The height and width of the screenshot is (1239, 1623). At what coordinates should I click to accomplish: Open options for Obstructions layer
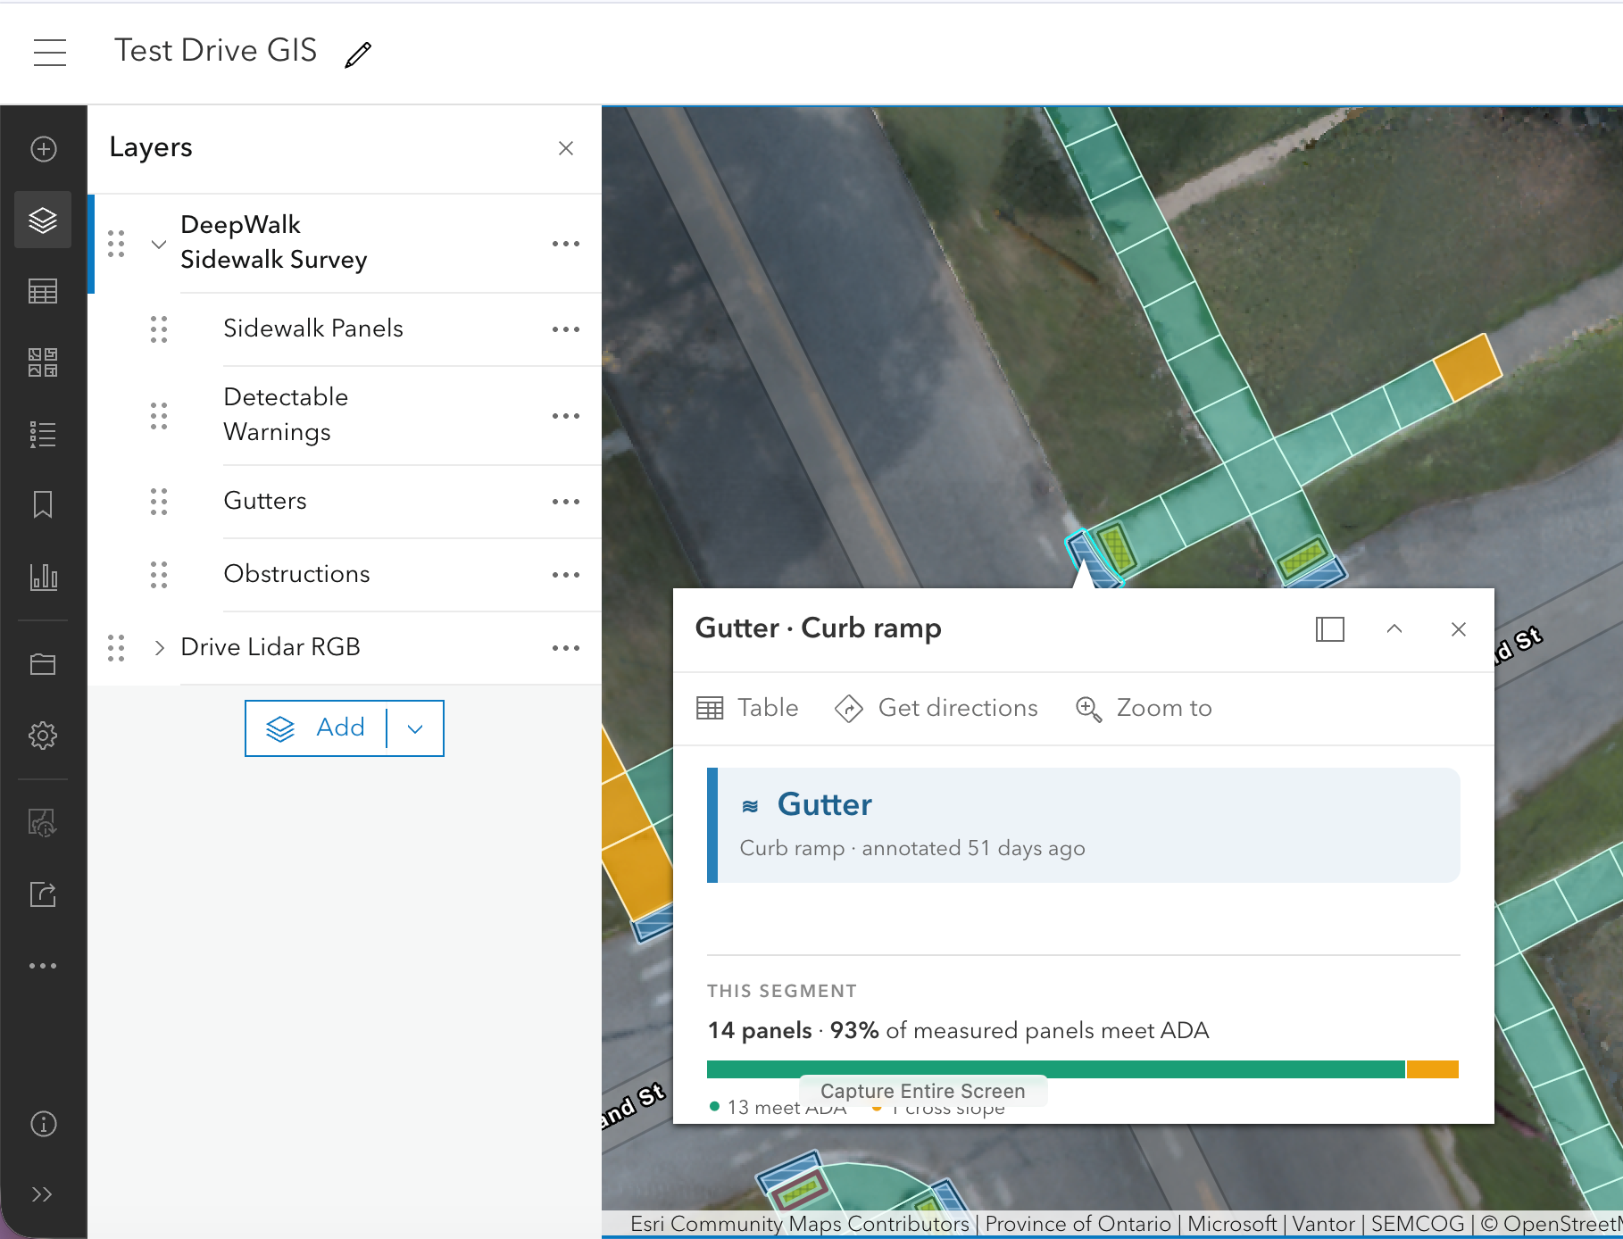pos(566,575)
